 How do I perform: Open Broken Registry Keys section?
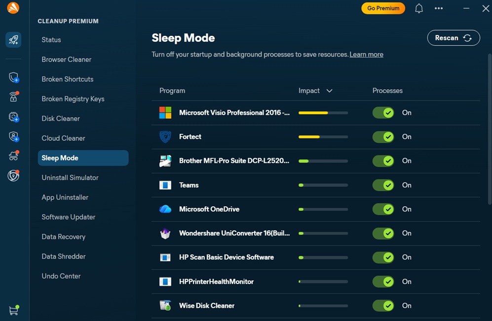(x=73, y=99)
